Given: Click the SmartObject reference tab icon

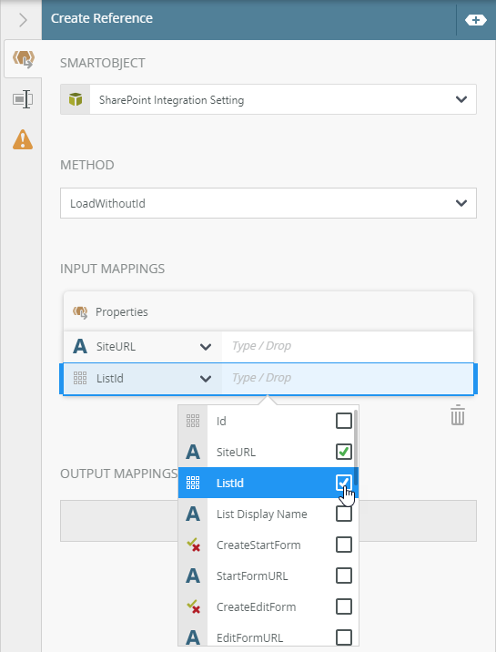Looking at the screenshot, I should click(24, 59).
